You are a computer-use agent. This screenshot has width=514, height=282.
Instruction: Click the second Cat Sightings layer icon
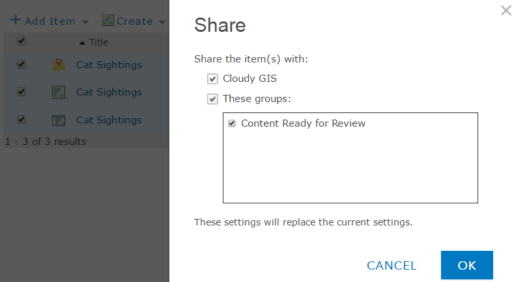[x=59, y=92]
